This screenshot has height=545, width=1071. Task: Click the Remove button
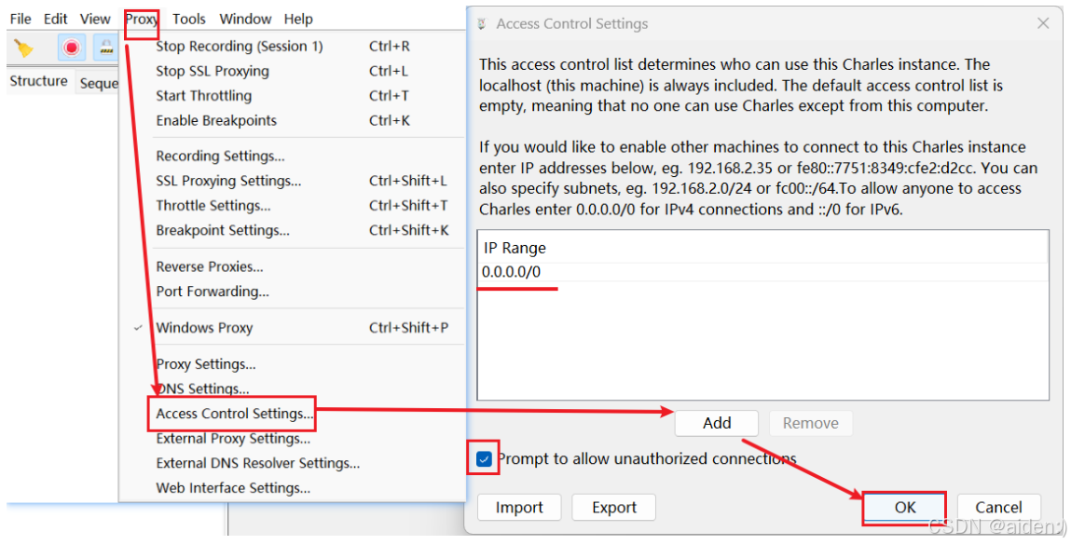[x=810, y=424]
